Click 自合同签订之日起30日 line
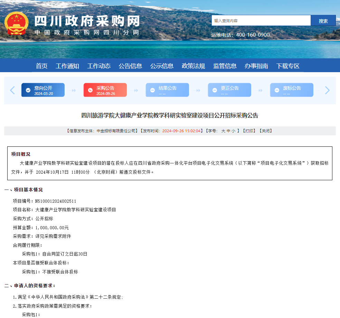Screen dimensions: 340x318 pos(65,254)
